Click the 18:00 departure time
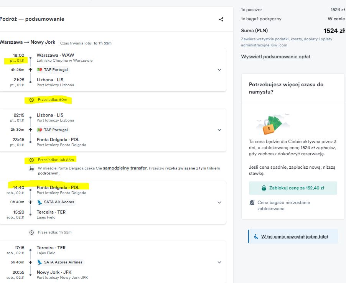The width and height of the screenshot is (346, 283). click(x=18, y=55)
